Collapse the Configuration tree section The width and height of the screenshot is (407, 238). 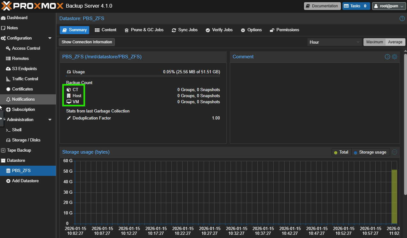(x=50, y=38)
